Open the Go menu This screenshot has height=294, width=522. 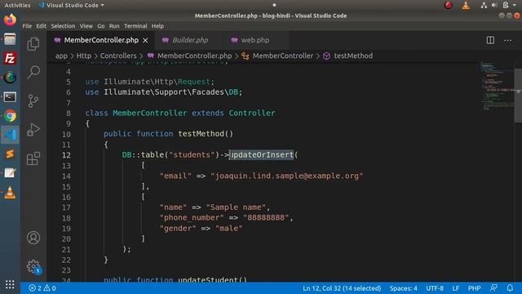click(101, 26)
